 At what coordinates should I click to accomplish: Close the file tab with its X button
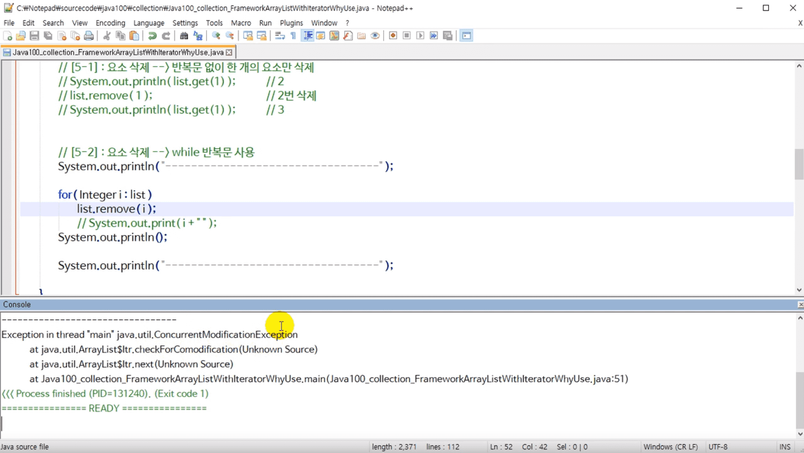[229, 53]
